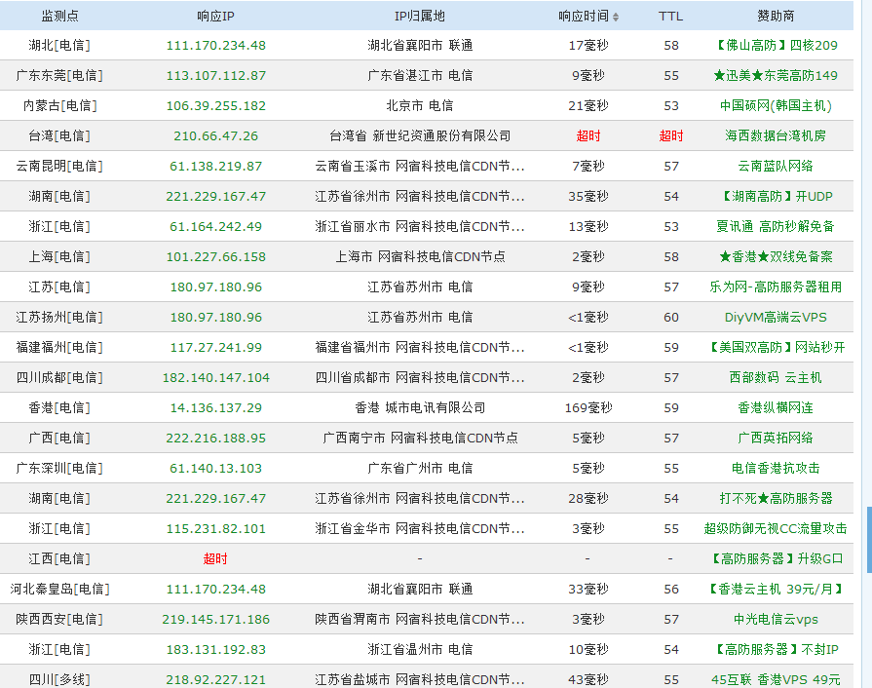Click the IP归属地 column header
This screenshot has width=872, height=688.
[x=420, y=17]
